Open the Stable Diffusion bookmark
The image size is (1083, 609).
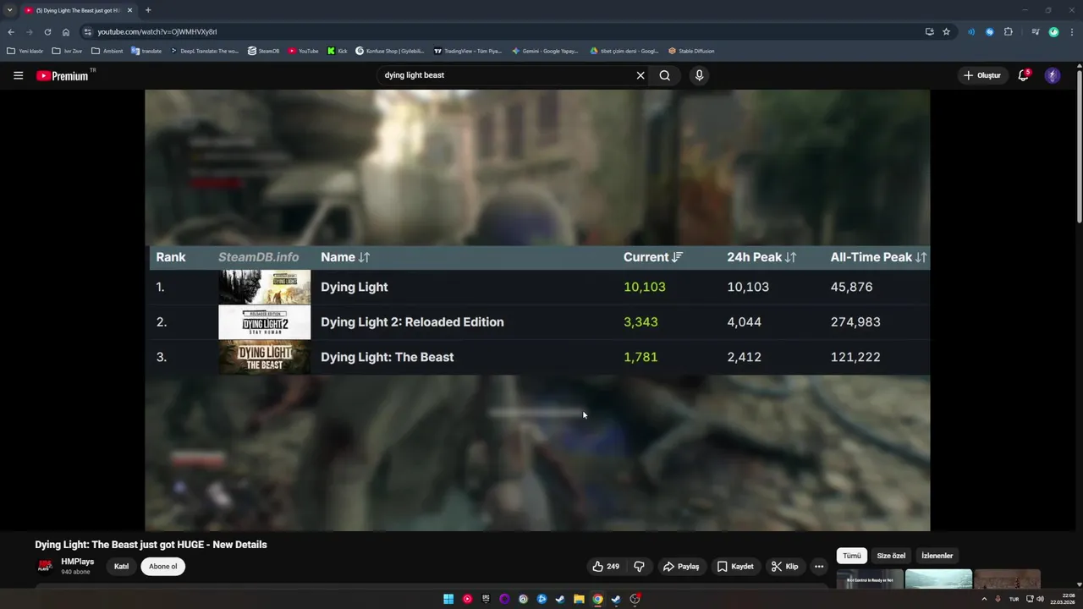(x=691, y=51)
